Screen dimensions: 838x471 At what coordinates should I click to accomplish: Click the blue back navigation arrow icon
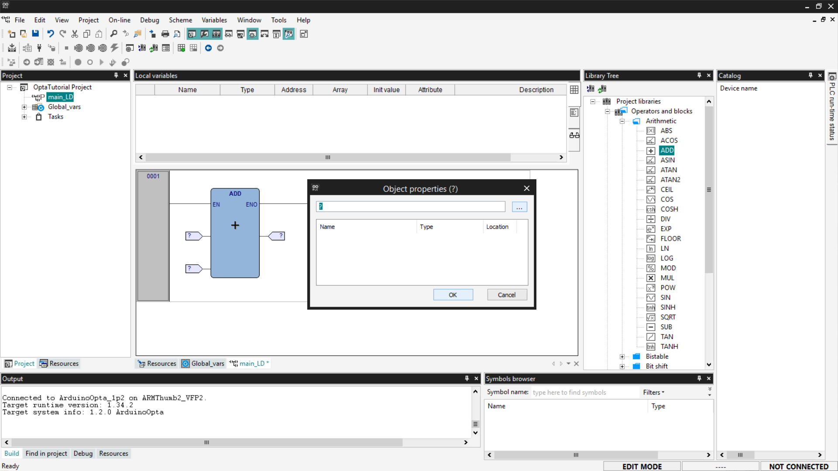tap(208, 48)
